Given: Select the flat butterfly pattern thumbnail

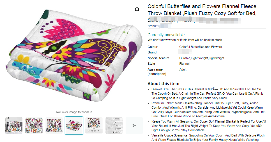Looking at the screenshot, I should pyautogui.click(x=34, y=125).
